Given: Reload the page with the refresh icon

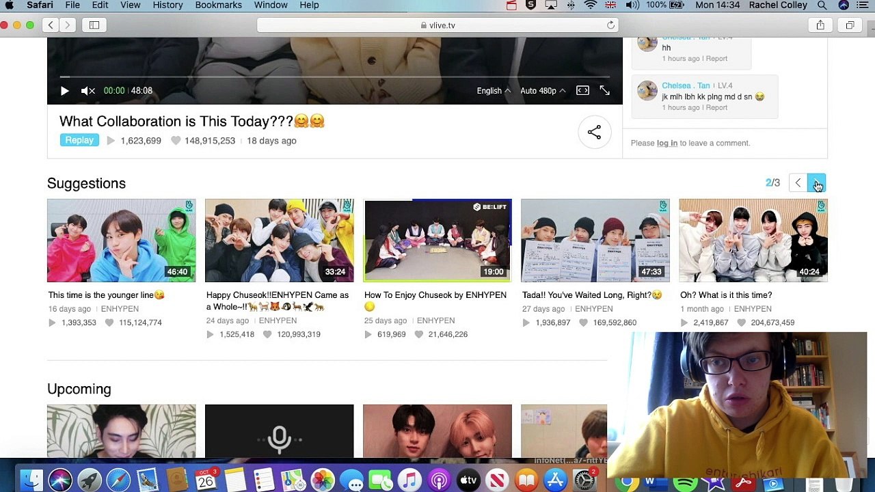Looking at the screenshot, I should pos(610,25).
